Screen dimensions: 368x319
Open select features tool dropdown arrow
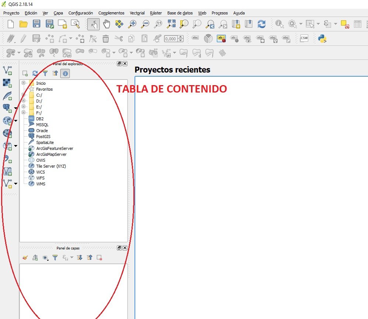318,24
